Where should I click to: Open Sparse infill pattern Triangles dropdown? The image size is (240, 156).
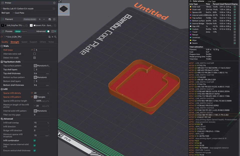(x=41, y=97)
